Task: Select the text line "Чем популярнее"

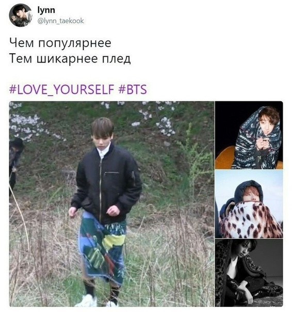Action: pyautogui.click(x=60, y=43)
